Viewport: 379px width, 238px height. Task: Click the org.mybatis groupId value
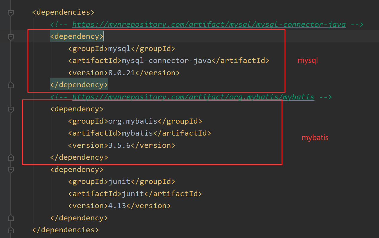coord(133,121)
